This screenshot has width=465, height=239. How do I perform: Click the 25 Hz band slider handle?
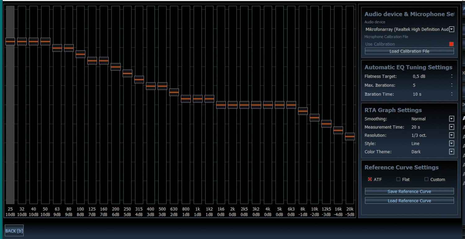10,41
